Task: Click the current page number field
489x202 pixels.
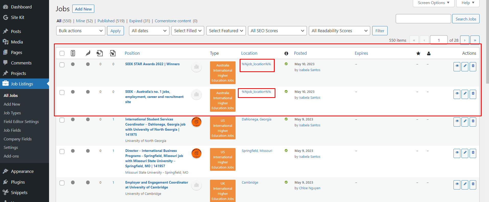Action: coord(439,40)
